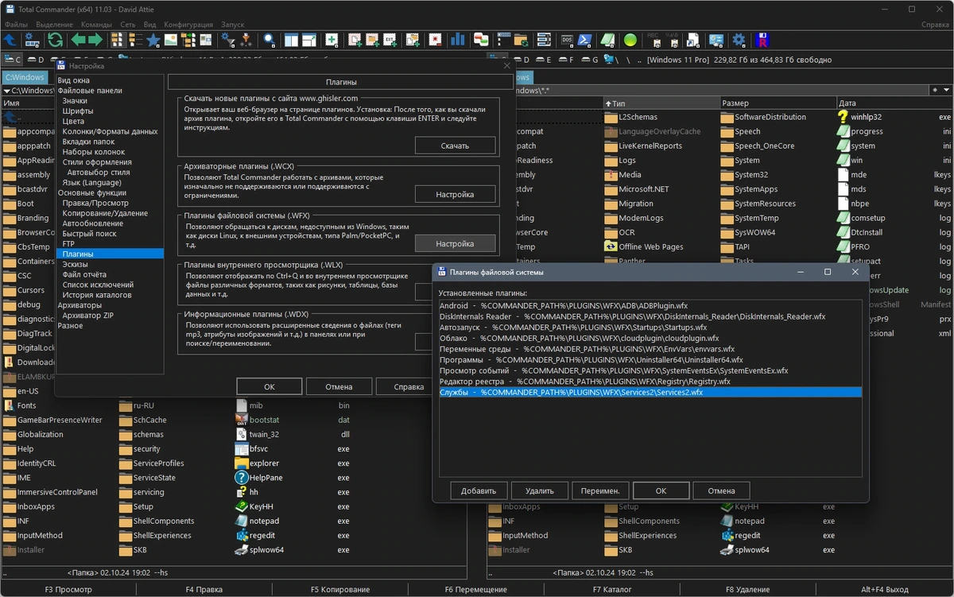Open the Команды menu

[96, 25]
